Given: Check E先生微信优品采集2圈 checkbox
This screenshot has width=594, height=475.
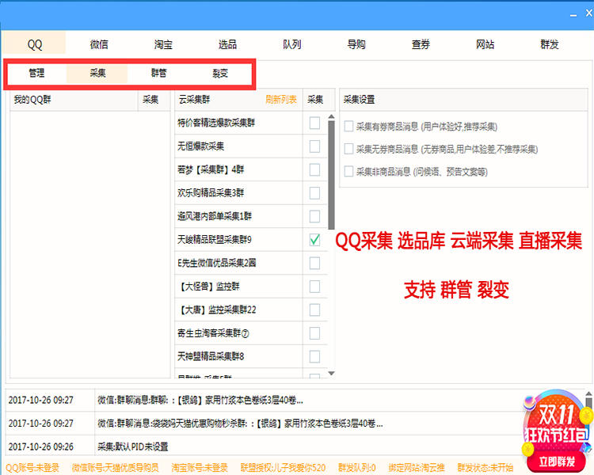Looking at the screenshot, I should pos(314,264).
